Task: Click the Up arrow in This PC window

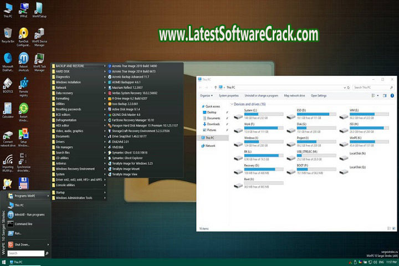Action: (216, 88)
